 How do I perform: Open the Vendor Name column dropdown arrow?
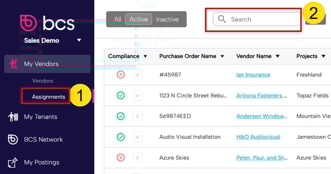point(278,56)
